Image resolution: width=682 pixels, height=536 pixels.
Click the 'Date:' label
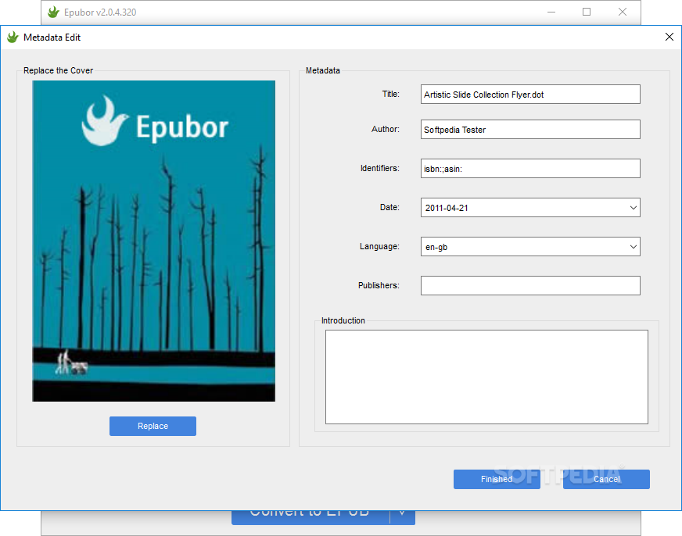pos(389,208)
